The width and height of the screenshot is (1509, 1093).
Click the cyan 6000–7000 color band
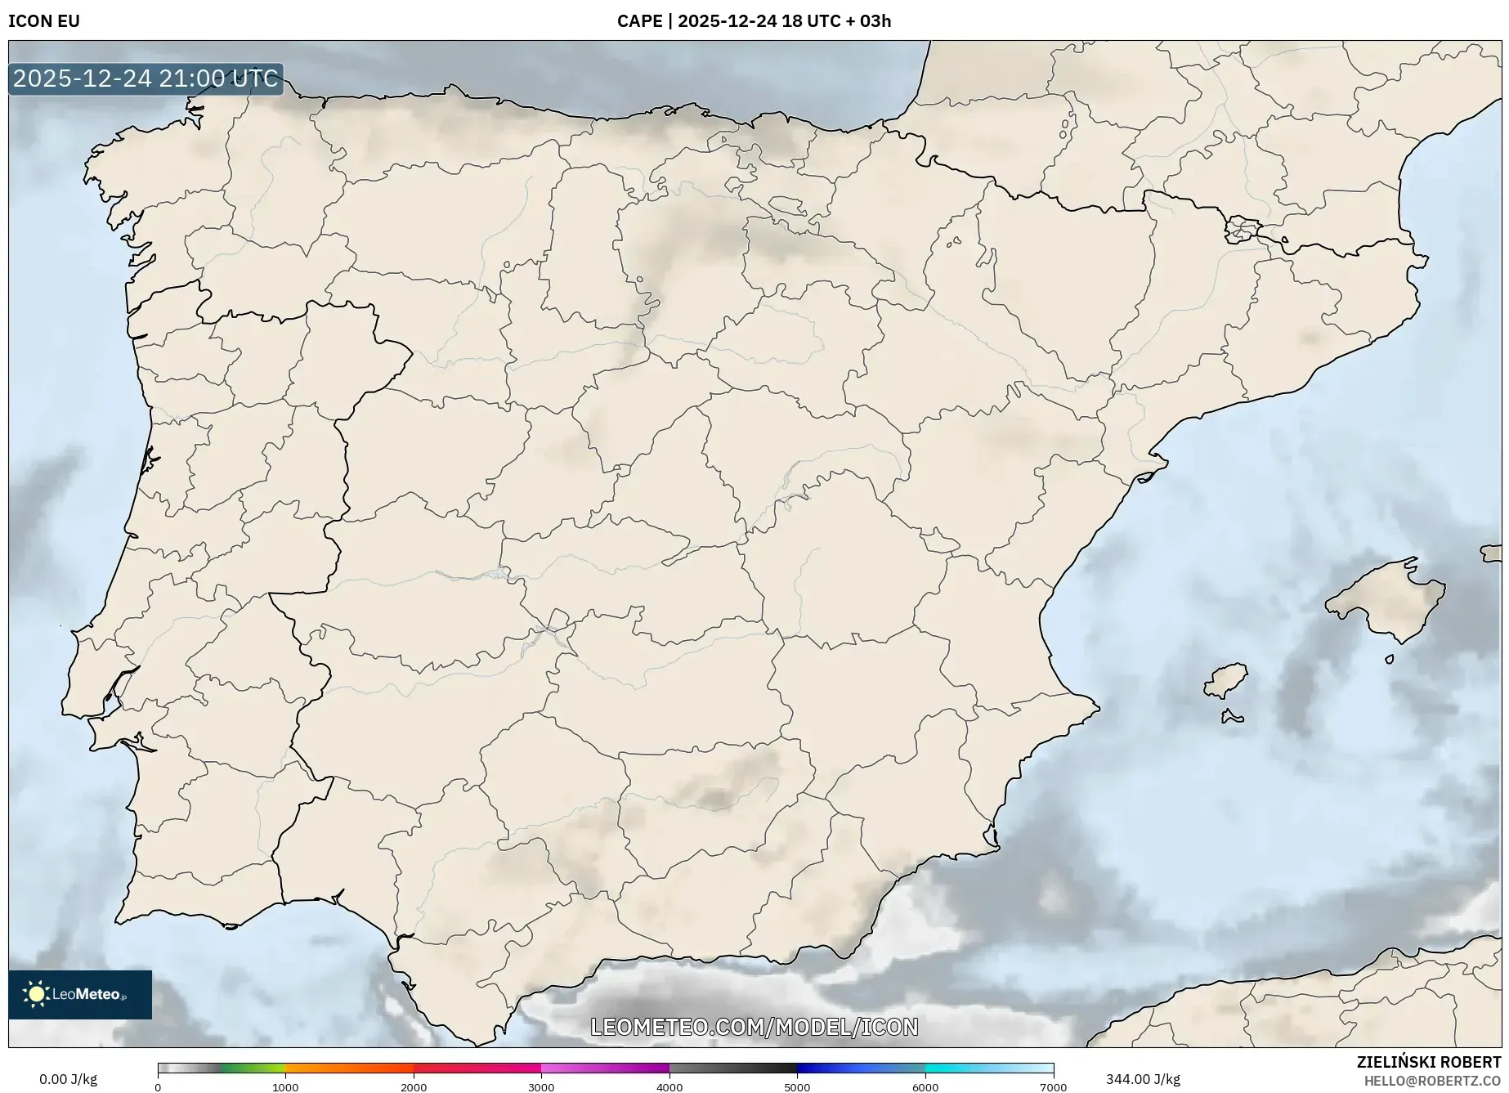pos(989,1068)
